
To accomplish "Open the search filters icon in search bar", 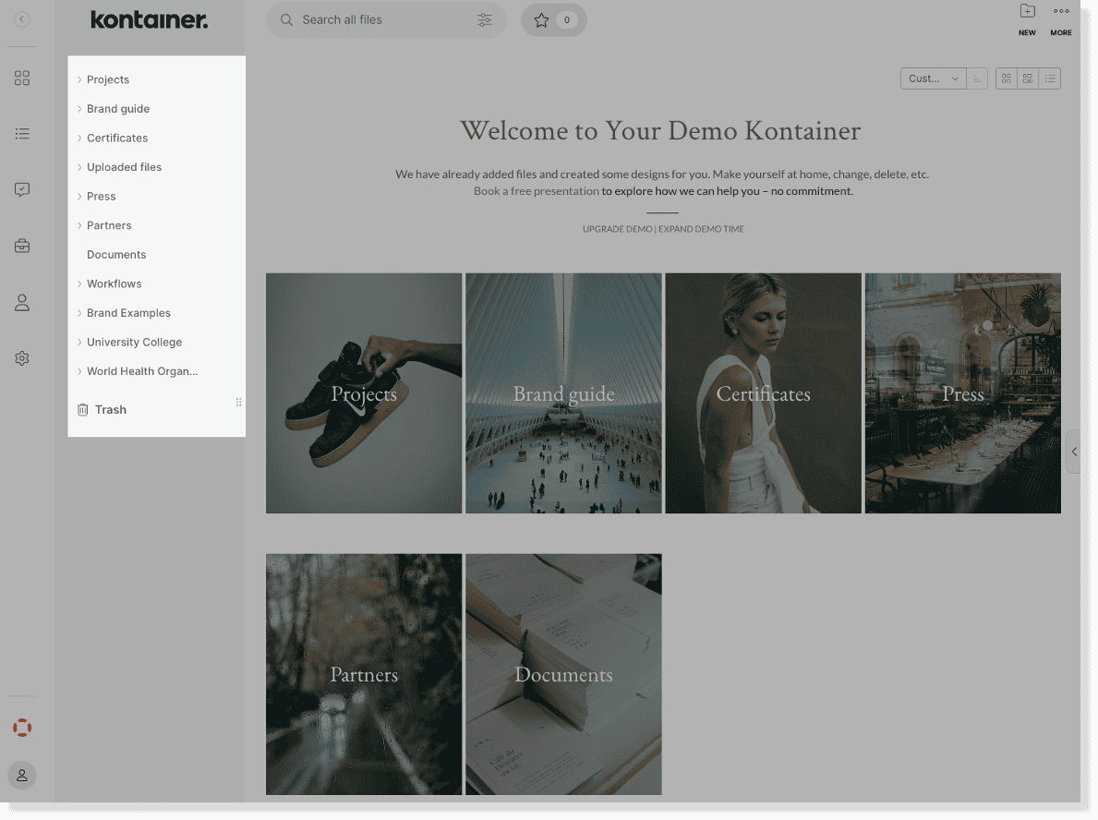I will [485, 19].
